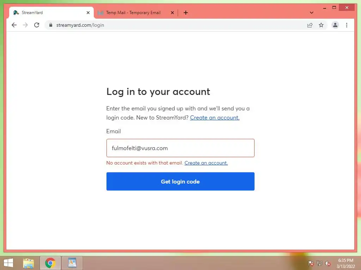This screenshot has width=361, height=270.
Task: Go back to the previous page
Action: tap(14, 25)
